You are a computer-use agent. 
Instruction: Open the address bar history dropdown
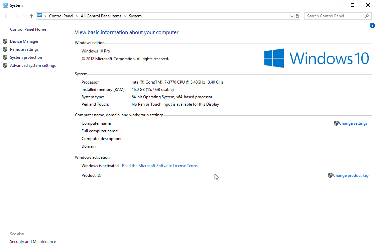click(291, 16)
